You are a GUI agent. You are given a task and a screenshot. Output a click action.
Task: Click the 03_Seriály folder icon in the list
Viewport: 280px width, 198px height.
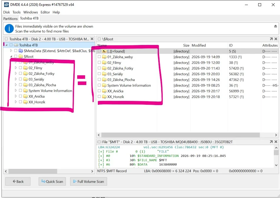(x=104, y=74)
